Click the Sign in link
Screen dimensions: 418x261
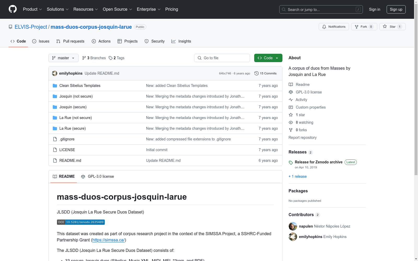375,9
